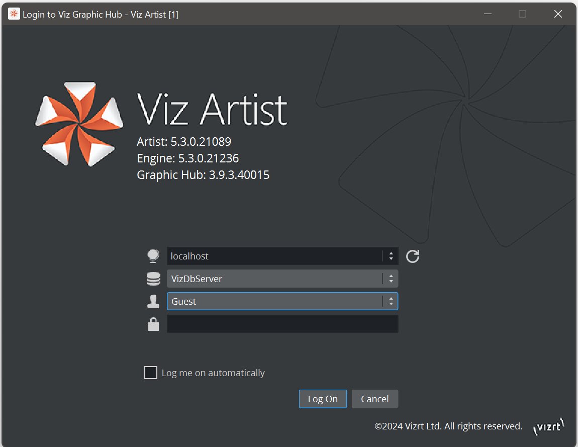Viewport: 578px width, 447px height.
Task: Open the Guest user dropdown
Action: point(391,301)
